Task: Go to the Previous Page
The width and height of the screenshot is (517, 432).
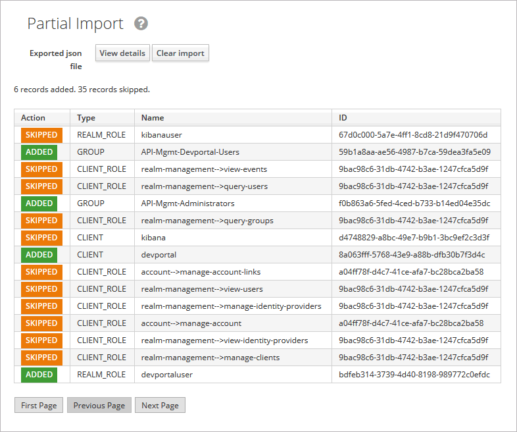Action: coord(99,405)
